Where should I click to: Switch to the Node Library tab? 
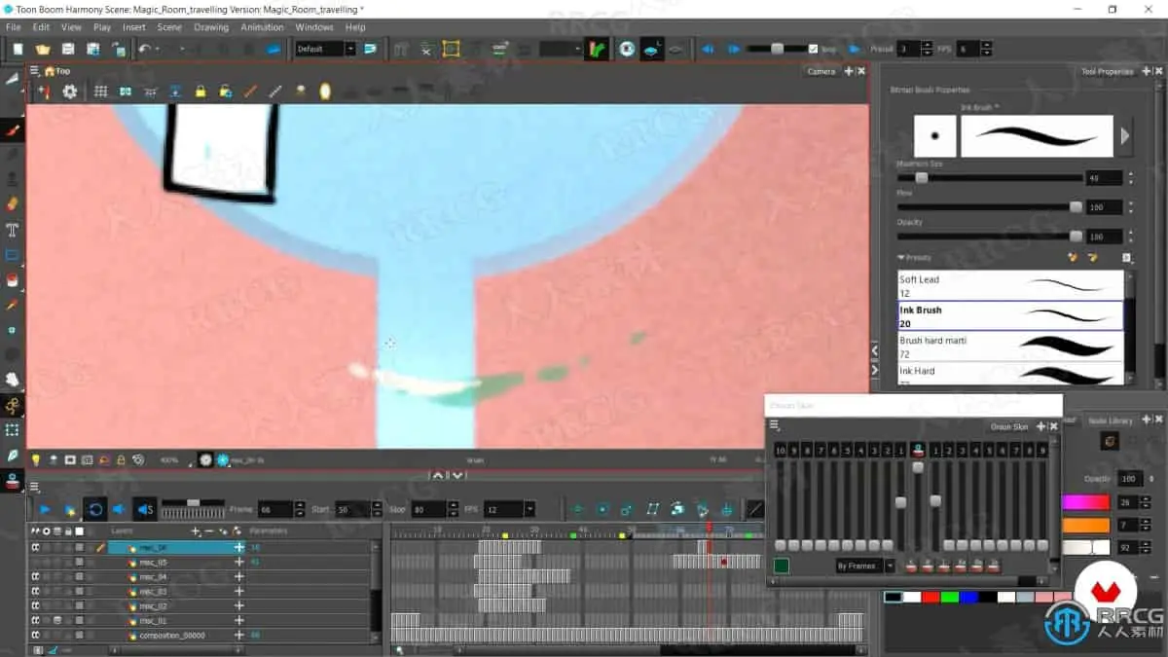pos(1110,420)
